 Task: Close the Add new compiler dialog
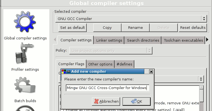pyautogui.click(x=151, y=72)
